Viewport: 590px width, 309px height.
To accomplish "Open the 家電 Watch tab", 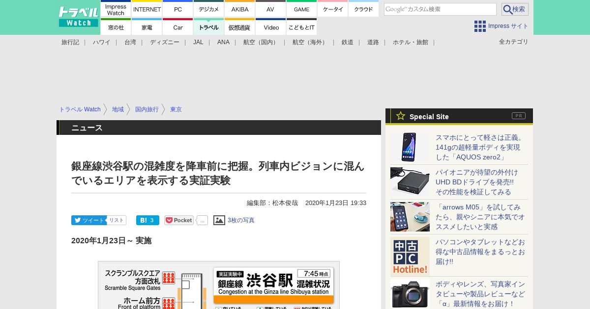I will (147, 27).
